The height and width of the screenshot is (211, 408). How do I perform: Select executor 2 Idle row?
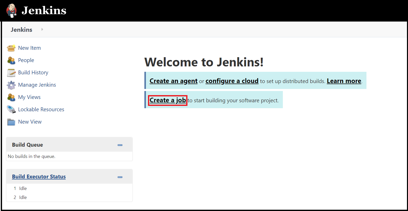tap(69, 197)
